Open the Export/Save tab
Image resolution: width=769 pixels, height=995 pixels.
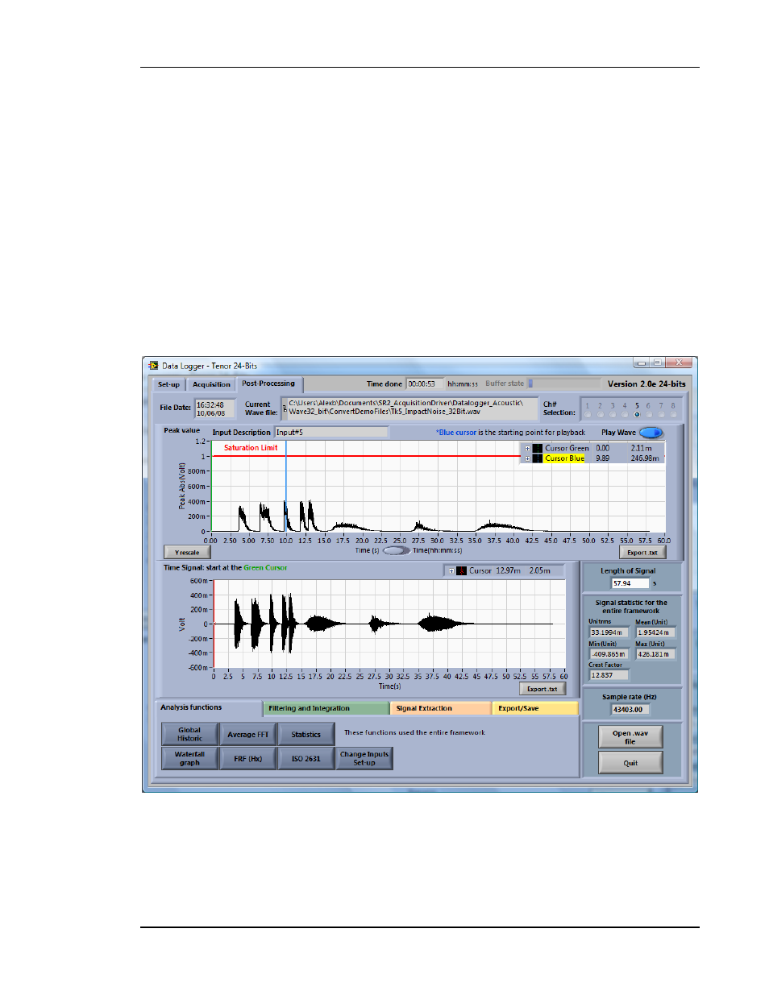(535, 708)
